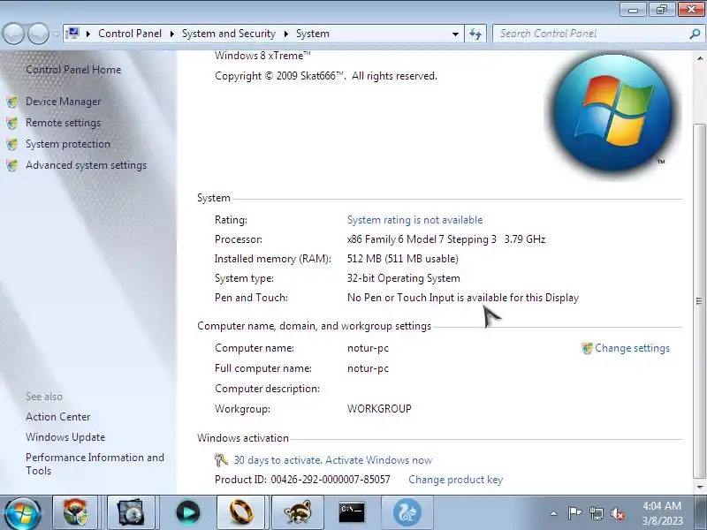
Task: Click the shield icon beside Device Manager
Action: [x=12, y=102]
